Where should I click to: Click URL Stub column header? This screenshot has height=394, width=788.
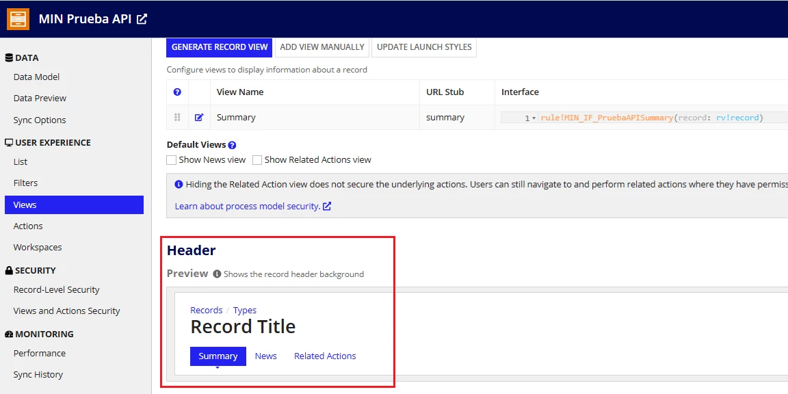[445, 92]
